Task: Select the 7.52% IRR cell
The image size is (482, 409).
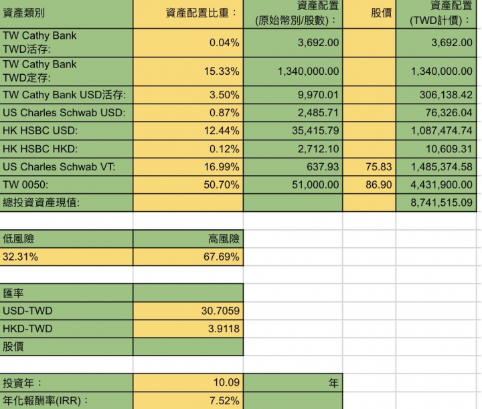Action: pyautogui.click(x=188, y=401)
